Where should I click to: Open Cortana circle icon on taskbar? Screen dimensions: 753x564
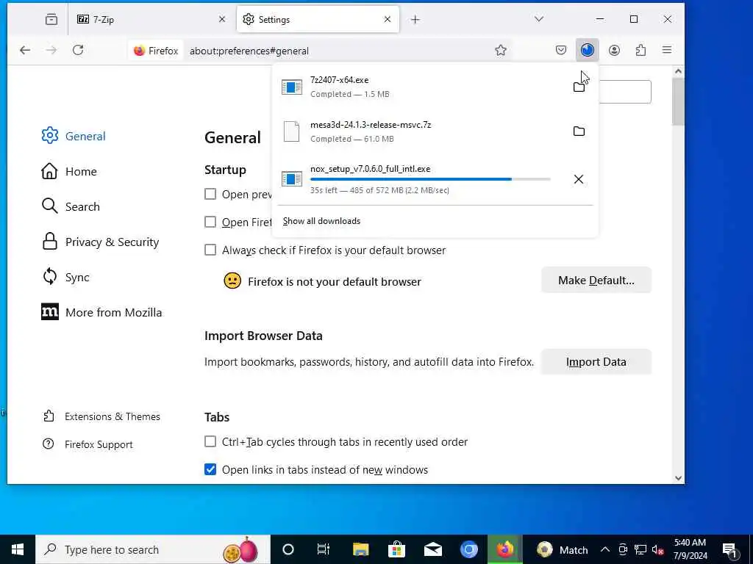click(288, 549)
